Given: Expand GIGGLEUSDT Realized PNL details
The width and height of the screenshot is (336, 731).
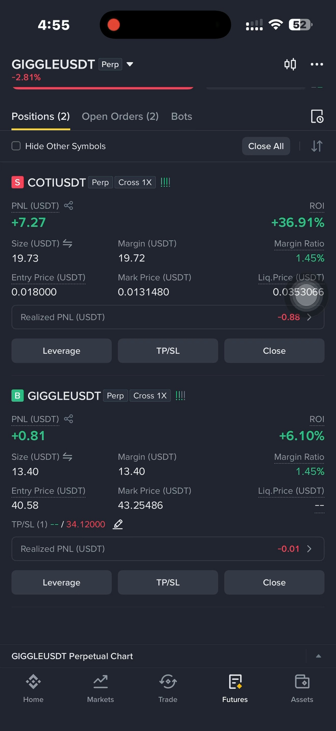Looking at the screenshot, I should click(x=168, y=549).
